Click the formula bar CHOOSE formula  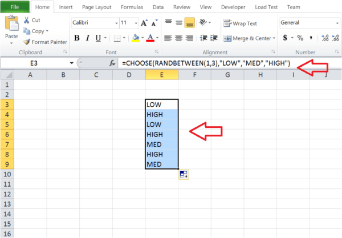(x=206, y=63)
